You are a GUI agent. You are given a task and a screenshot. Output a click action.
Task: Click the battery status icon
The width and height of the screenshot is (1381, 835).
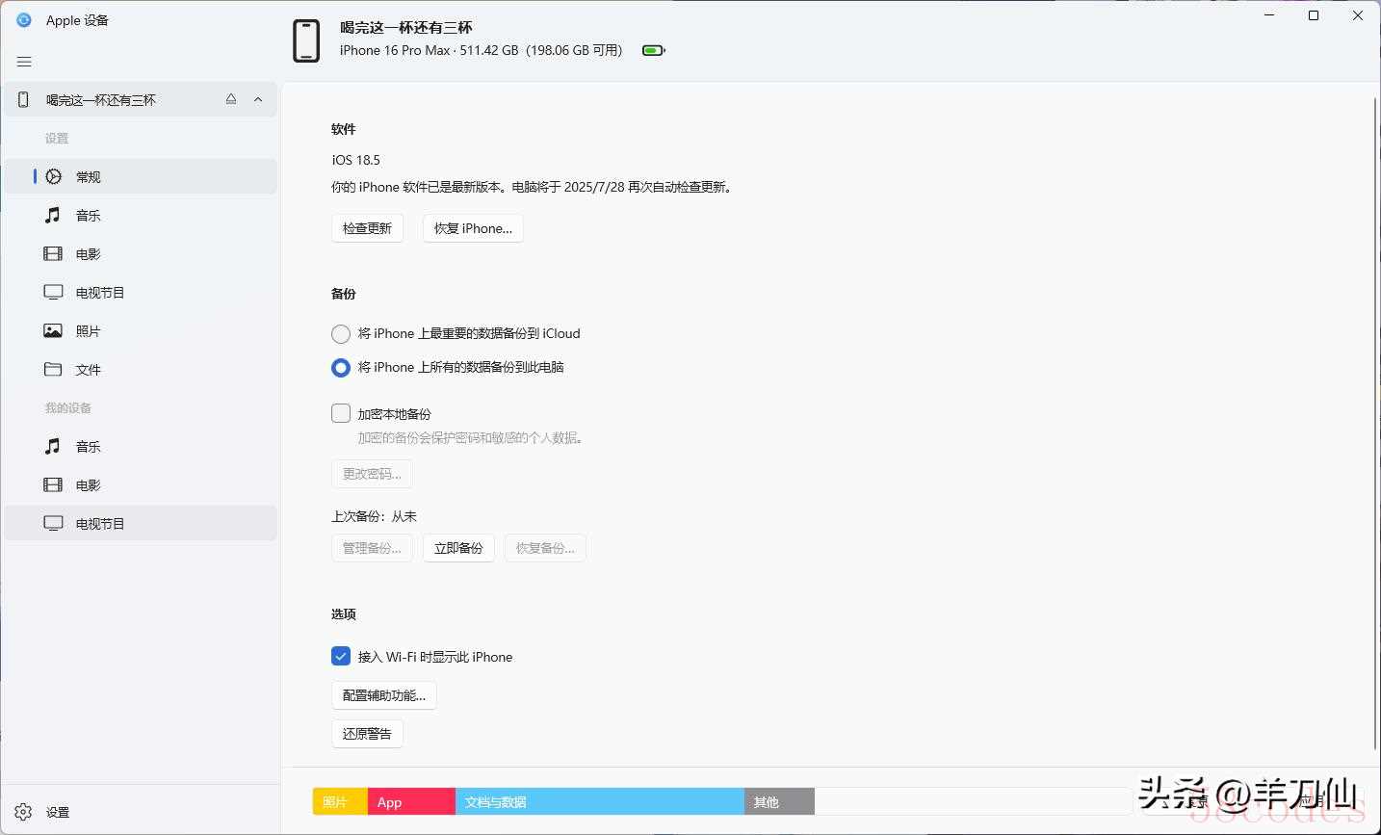point(653,50)
